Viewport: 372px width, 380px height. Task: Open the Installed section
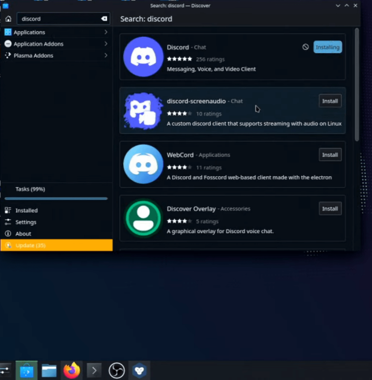click(56, 210)
